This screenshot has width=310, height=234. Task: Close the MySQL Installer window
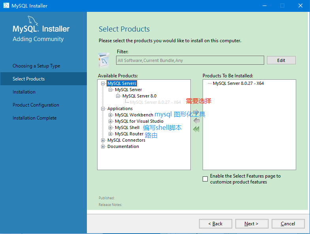pyautogui.click(x=301, y=6)
